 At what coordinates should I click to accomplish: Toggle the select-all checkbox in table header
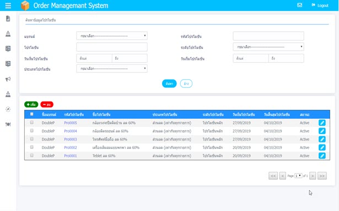32,114
